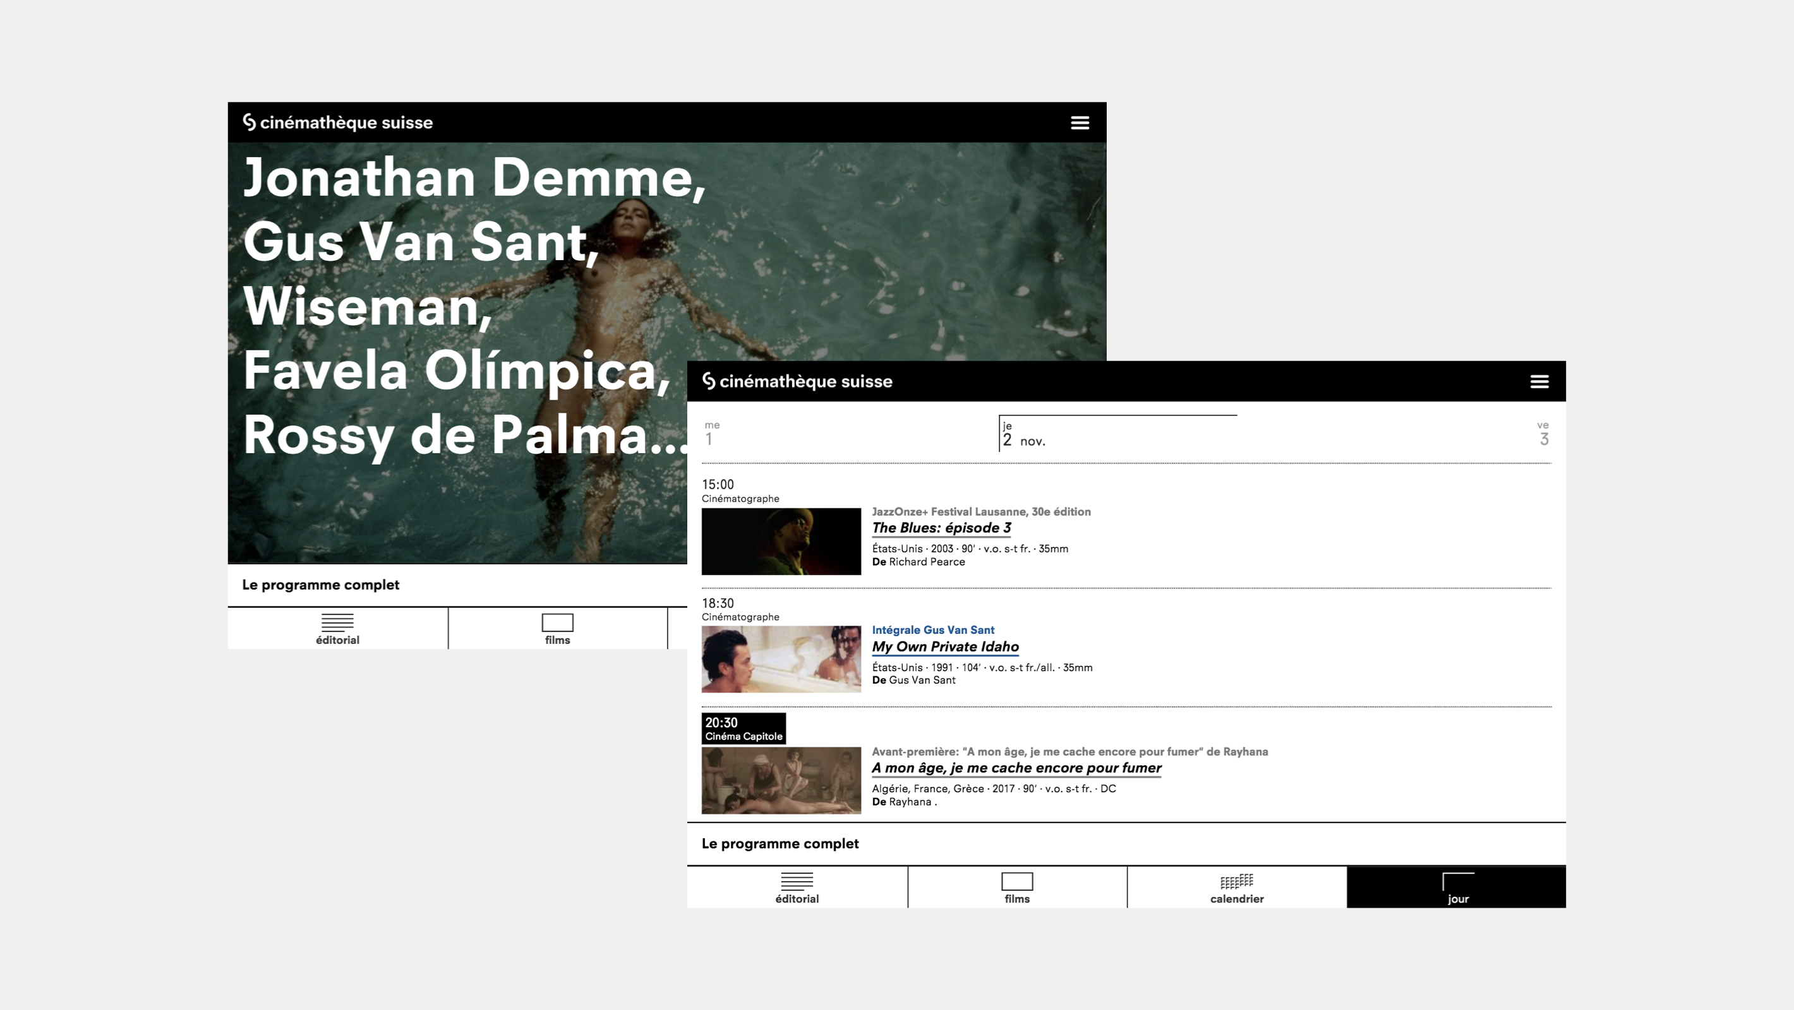The height and width of the screenshot is (1010, 1794).
Task: Click éditorial icon in back window
Action: click(337, 622)
